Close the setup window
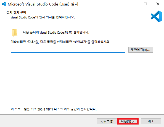 (x=158, y=4)
